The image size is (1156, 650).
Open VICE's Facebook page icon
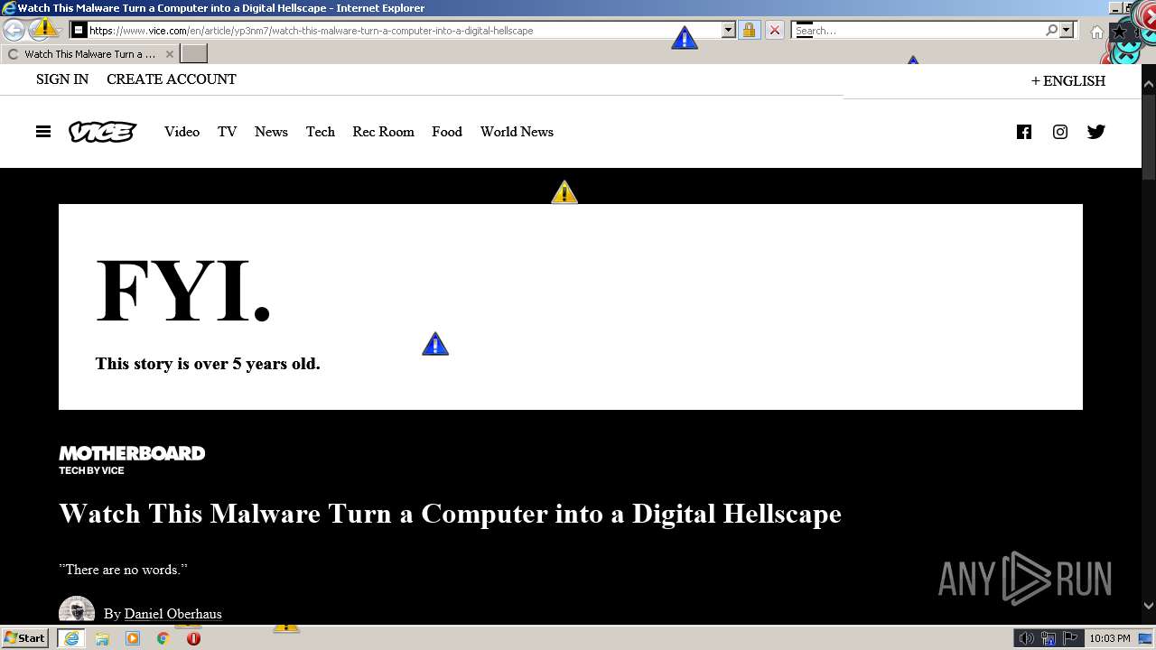(1024, 132)
